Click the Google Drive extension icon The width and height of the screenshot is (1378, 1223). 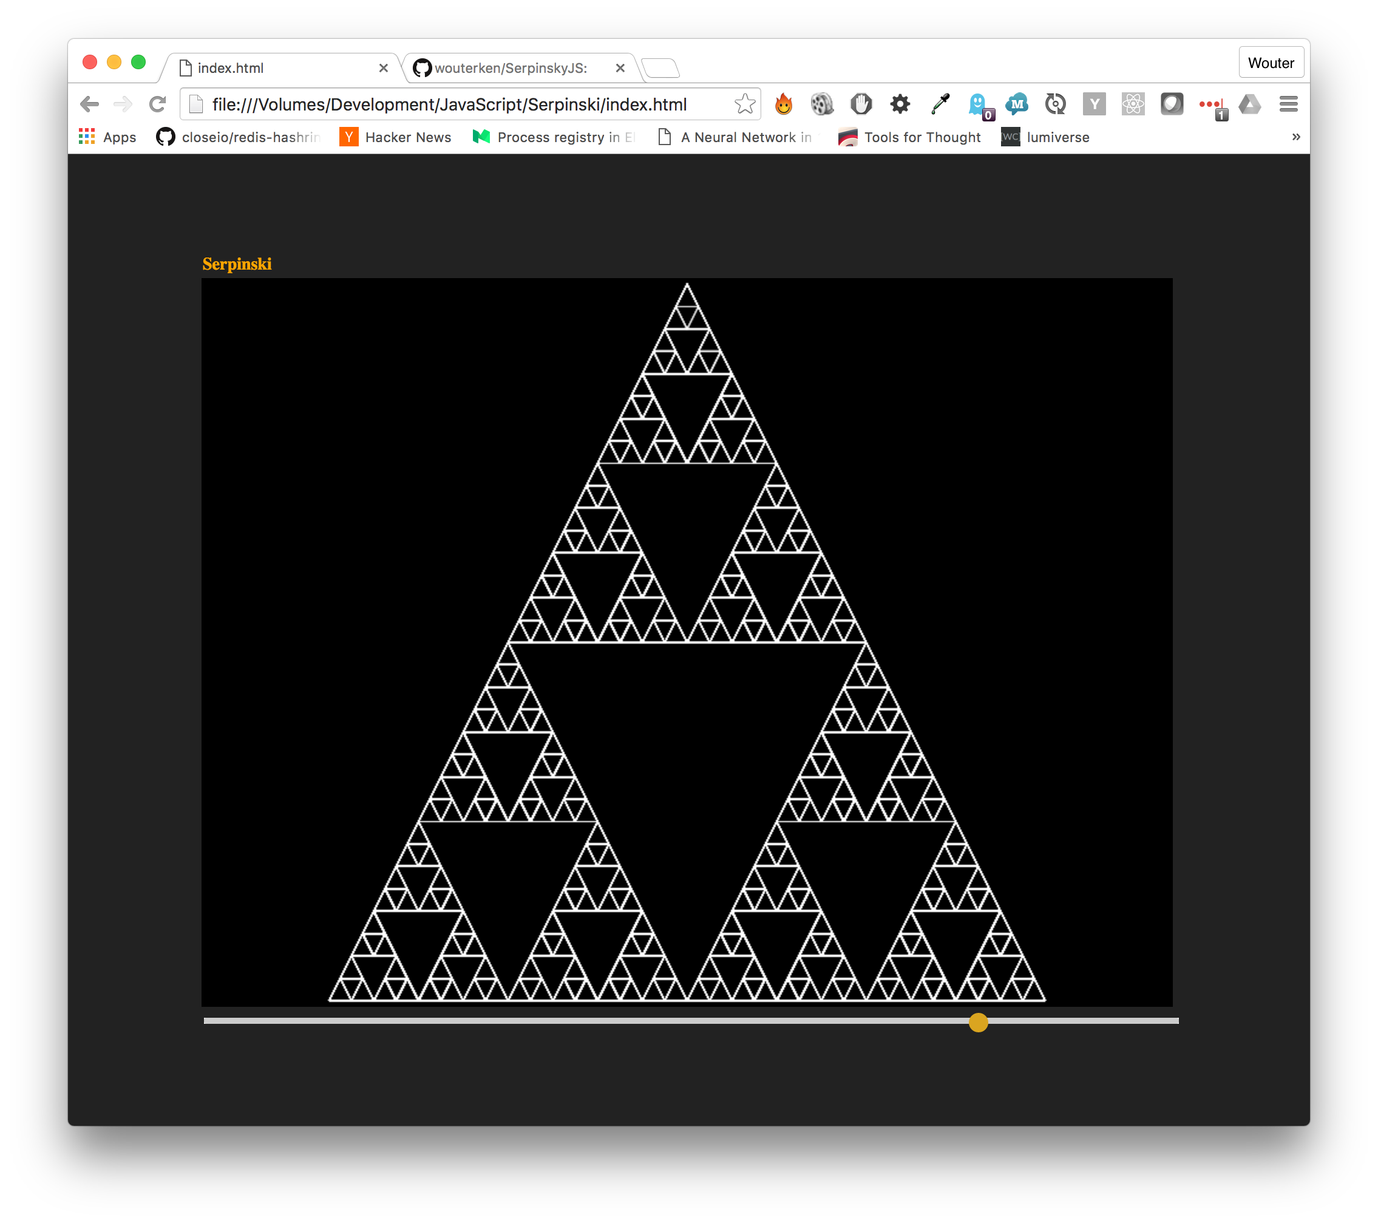1249,104
